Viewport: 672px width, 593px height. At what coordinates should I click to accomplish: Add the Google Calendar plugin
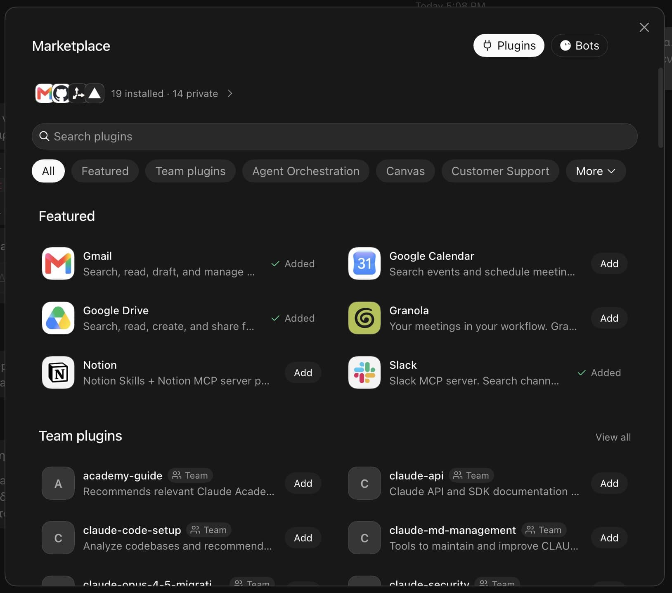coord(609,263)
